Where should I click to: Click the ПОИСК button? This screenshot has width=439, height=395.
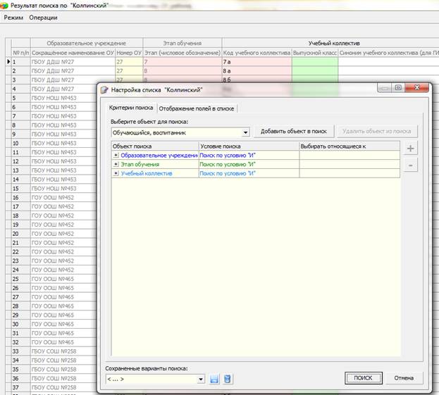(363, 378)
